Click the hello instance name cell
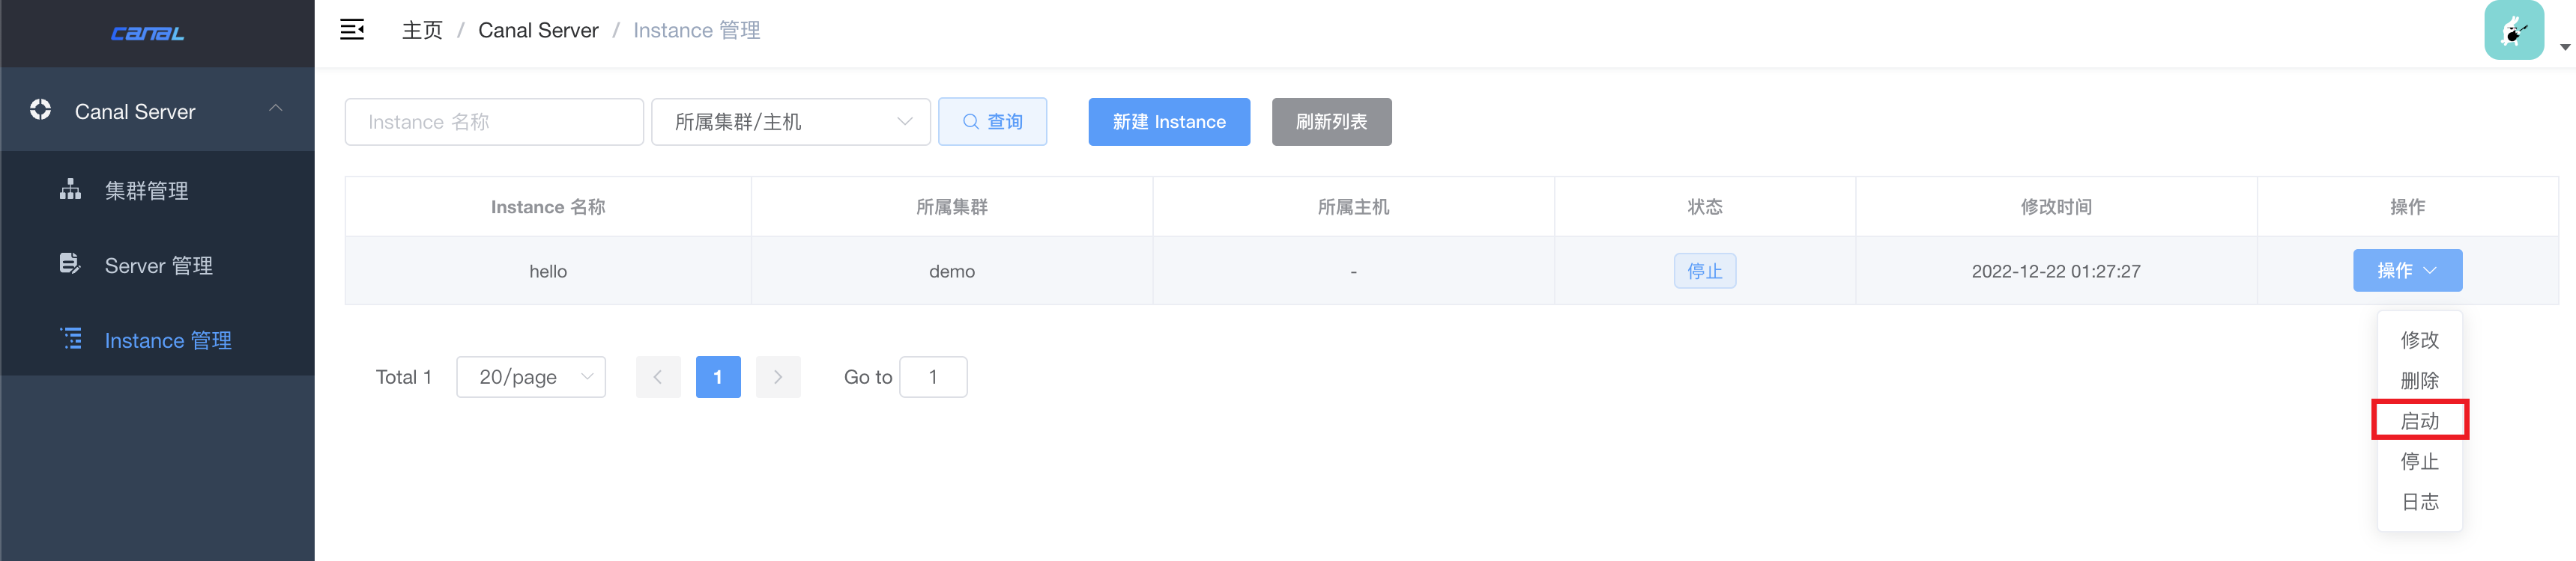This screenshot has width=2576, height=561. (x=548, y=271)
